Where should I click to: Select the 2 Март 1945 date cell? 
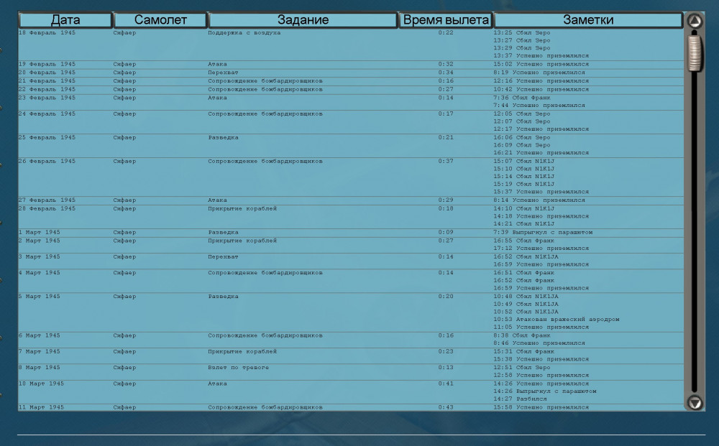point(39,241)
